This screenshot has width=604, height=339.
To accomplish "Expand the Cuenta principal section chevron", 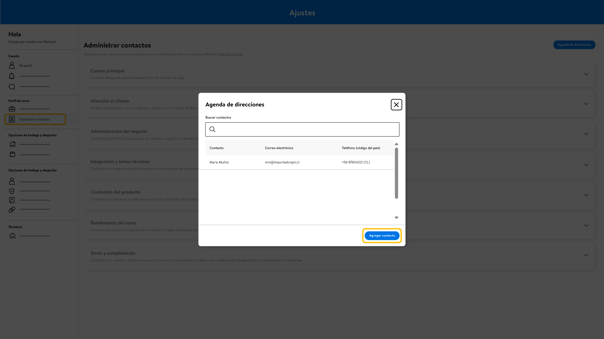I will click(x=586, y=74).
